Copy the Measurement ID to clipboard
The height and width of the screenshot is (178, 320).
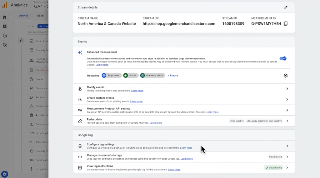coord(286,24)
